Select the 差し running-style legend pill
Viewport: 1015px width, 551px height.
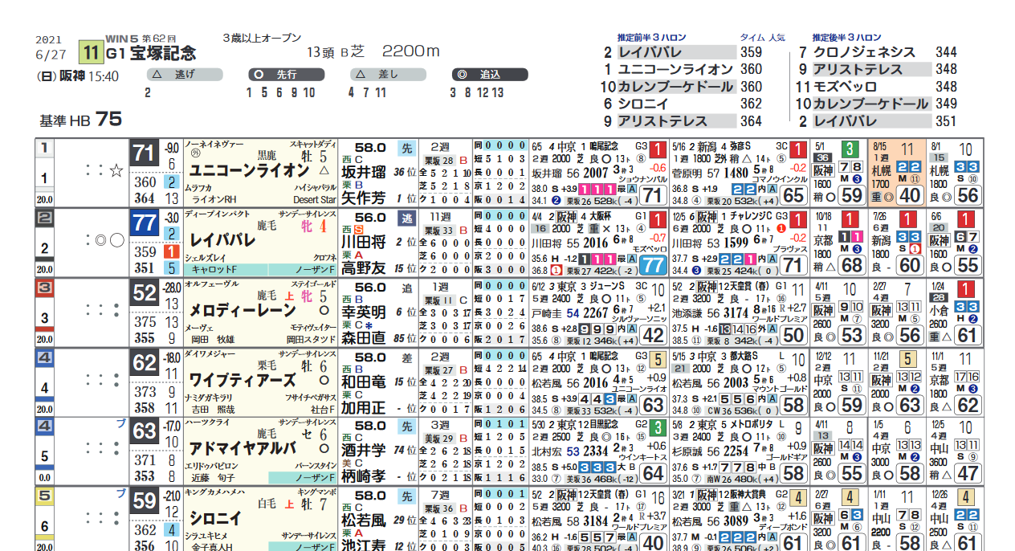coord(389,75)
